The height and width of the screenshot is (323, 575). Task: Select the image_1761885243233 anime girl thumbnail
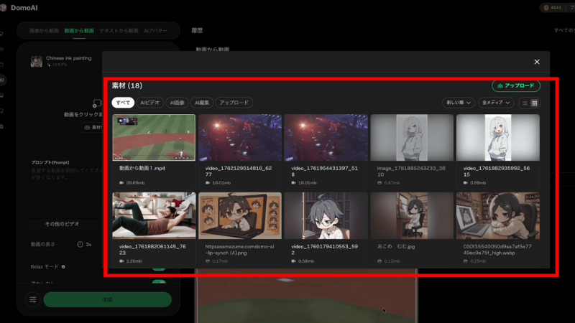coord(411,137)
